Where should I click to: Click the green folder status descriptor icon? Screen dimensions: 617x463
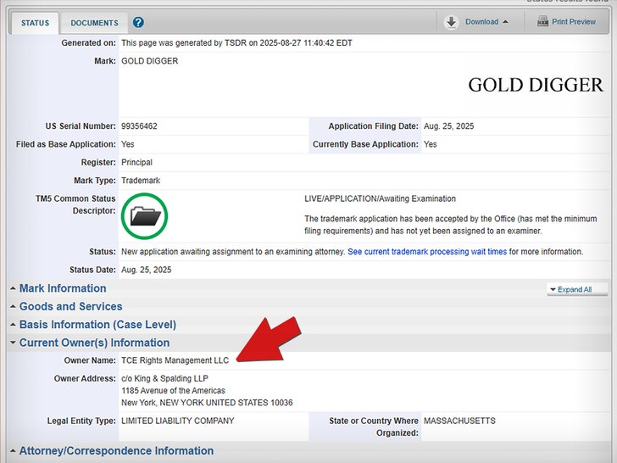[145, 216]
